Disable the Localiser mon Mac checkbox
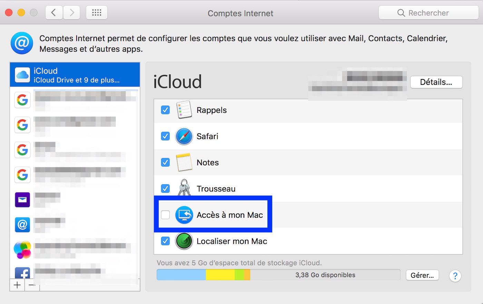Screen dimensions: 483x304 coord(166,241)
